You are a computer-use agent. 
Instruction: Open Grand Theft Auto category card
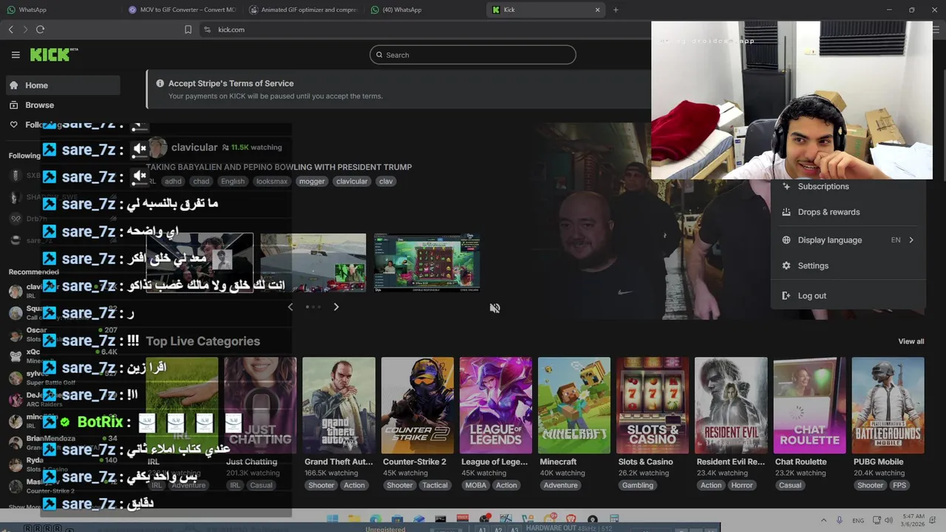(338, 406)
